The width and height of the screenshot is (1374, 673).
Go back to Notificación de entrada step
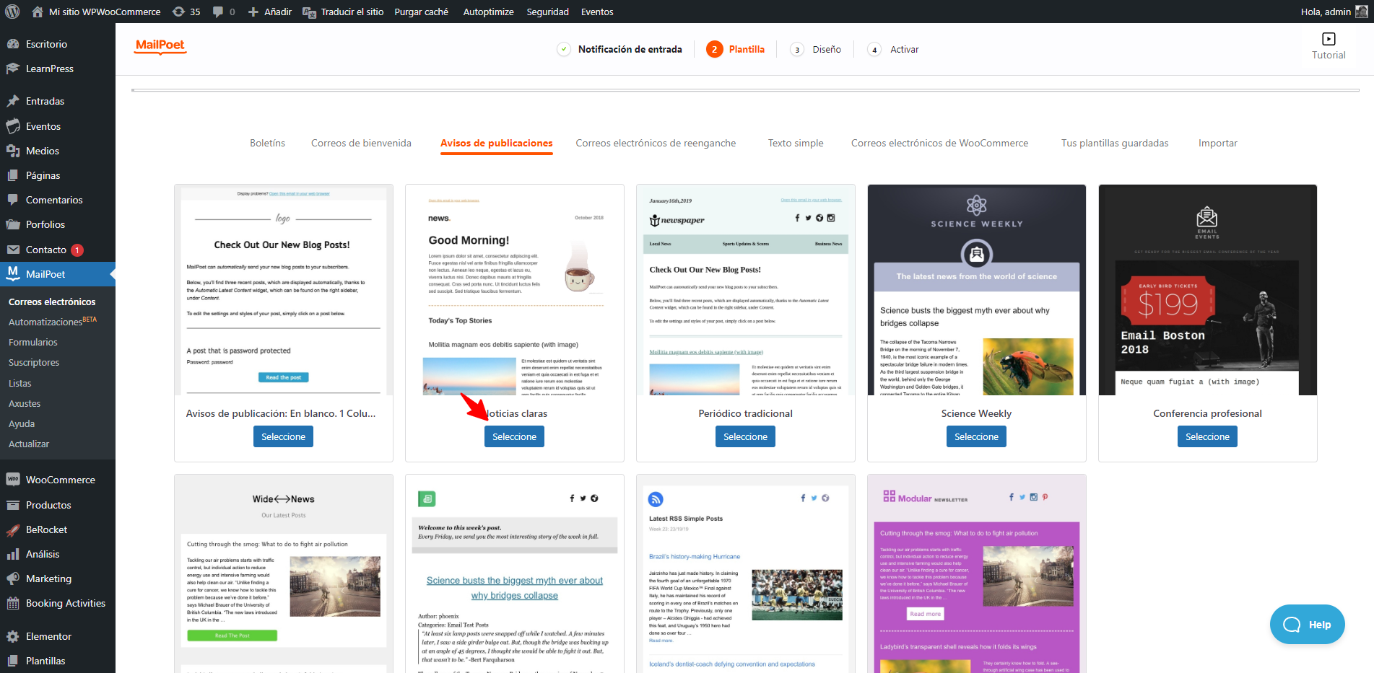[620, 49]
